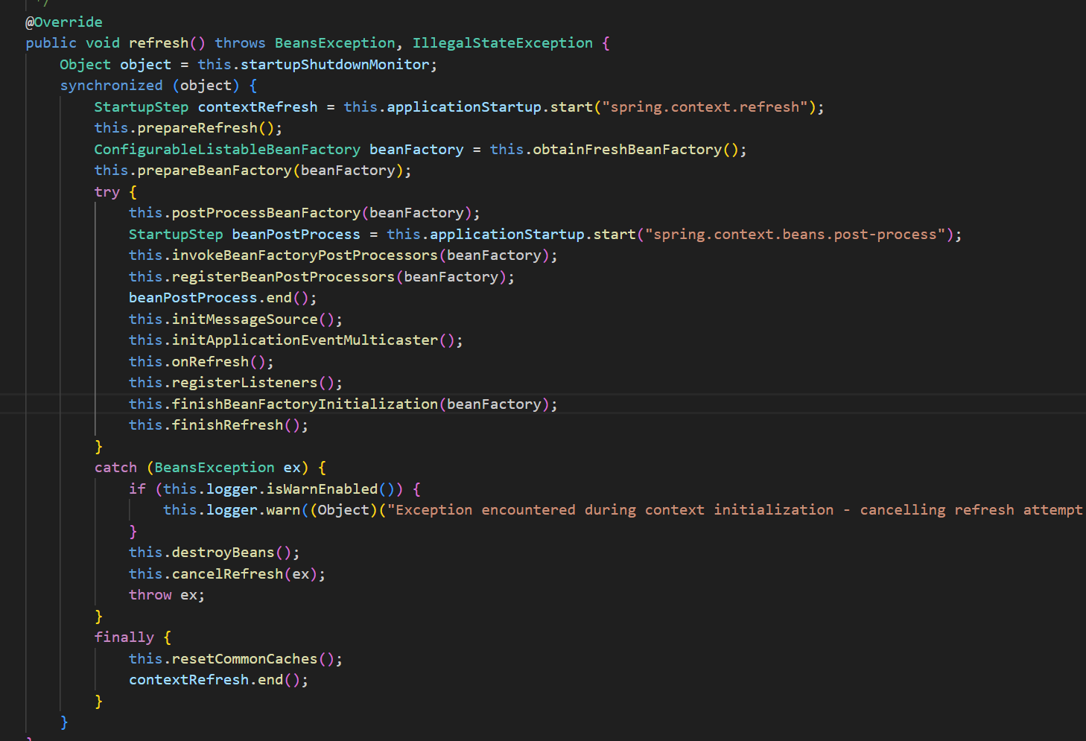This screenshot has height=741, width=1086.
Task: Select IllegalStateException in the throws clause
Action: point(502,43)
